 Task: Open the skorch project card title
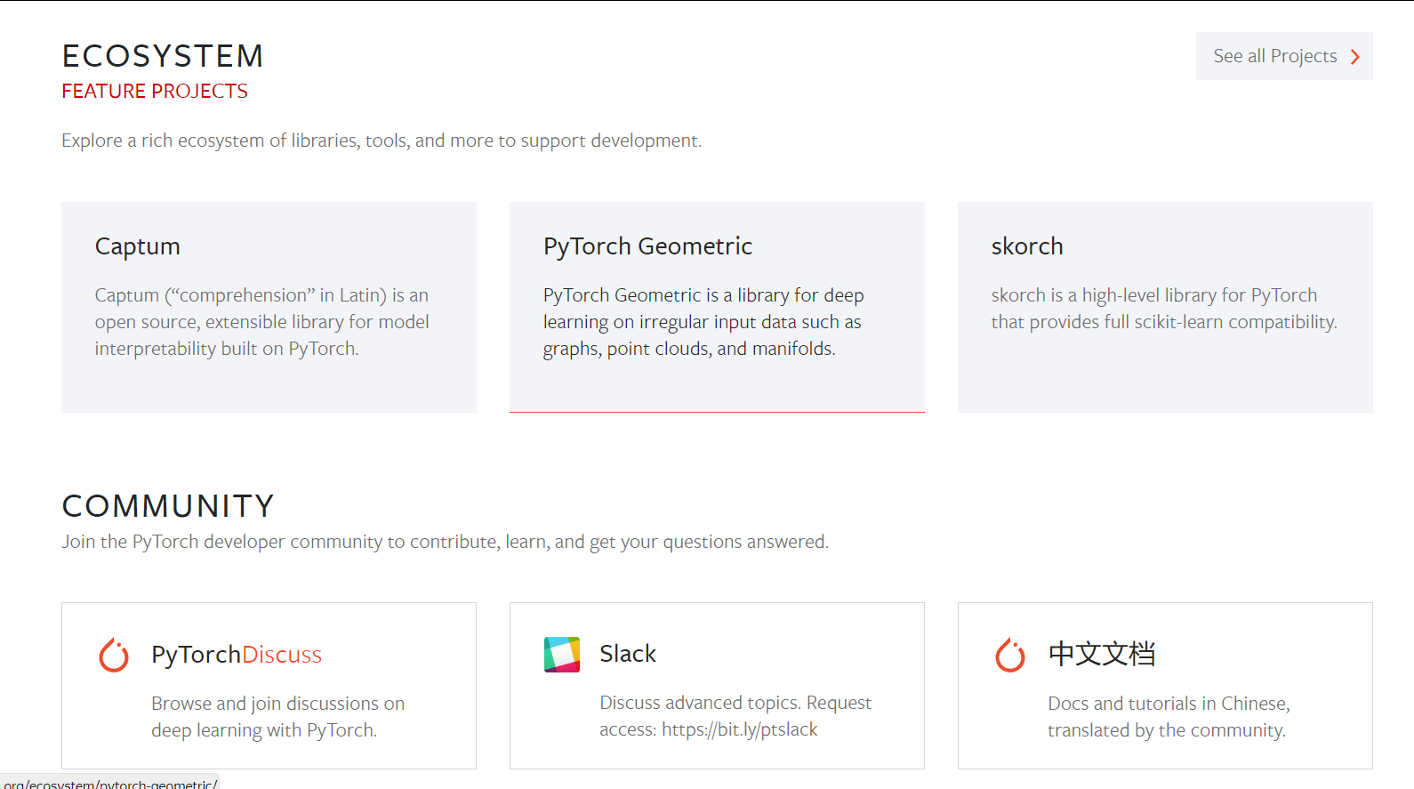1027,246
